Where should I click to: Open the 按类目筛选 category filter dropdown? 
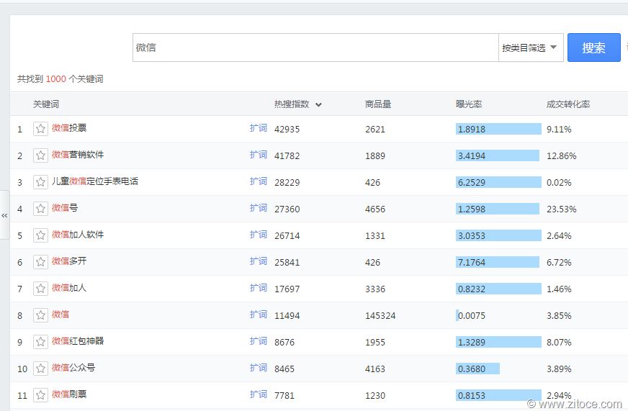(531, 48)
